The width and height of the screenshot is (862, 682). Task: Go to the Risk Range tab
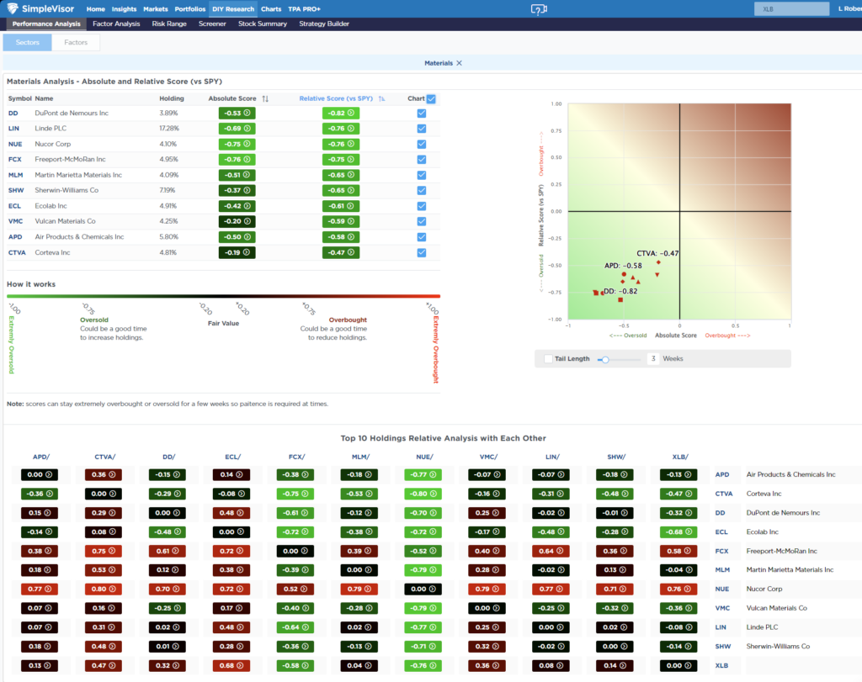click(x=169, y=24)
